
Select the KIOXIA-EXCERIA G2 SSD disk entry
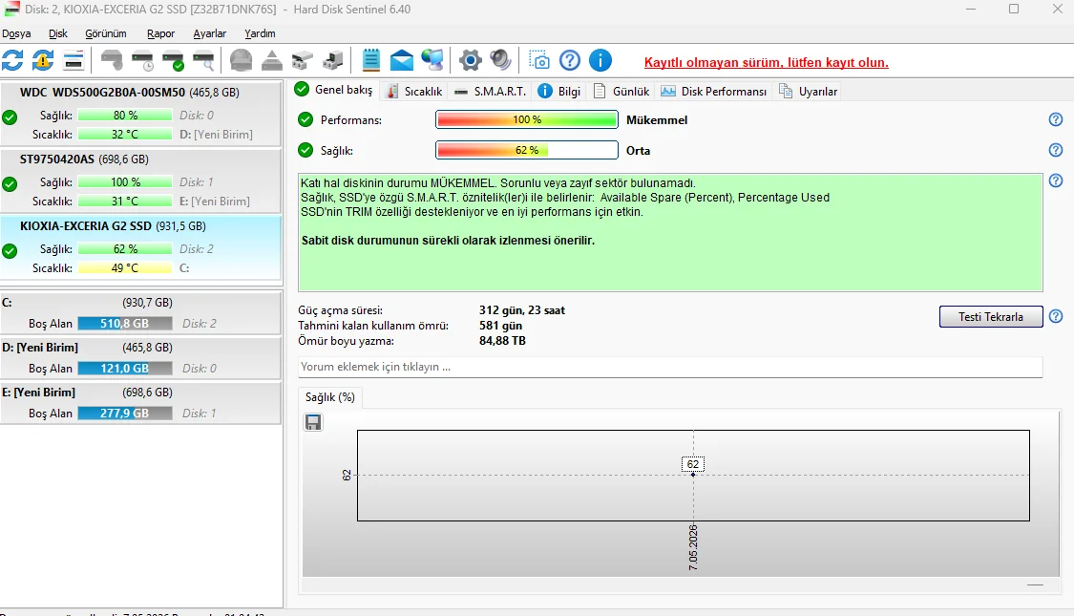[140, 248]
